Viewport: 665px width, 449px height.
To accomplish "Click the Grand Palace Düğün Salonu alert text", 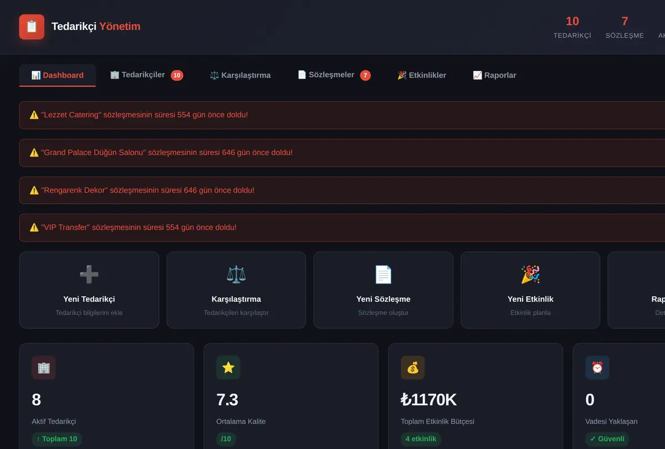I will point(167,153).
